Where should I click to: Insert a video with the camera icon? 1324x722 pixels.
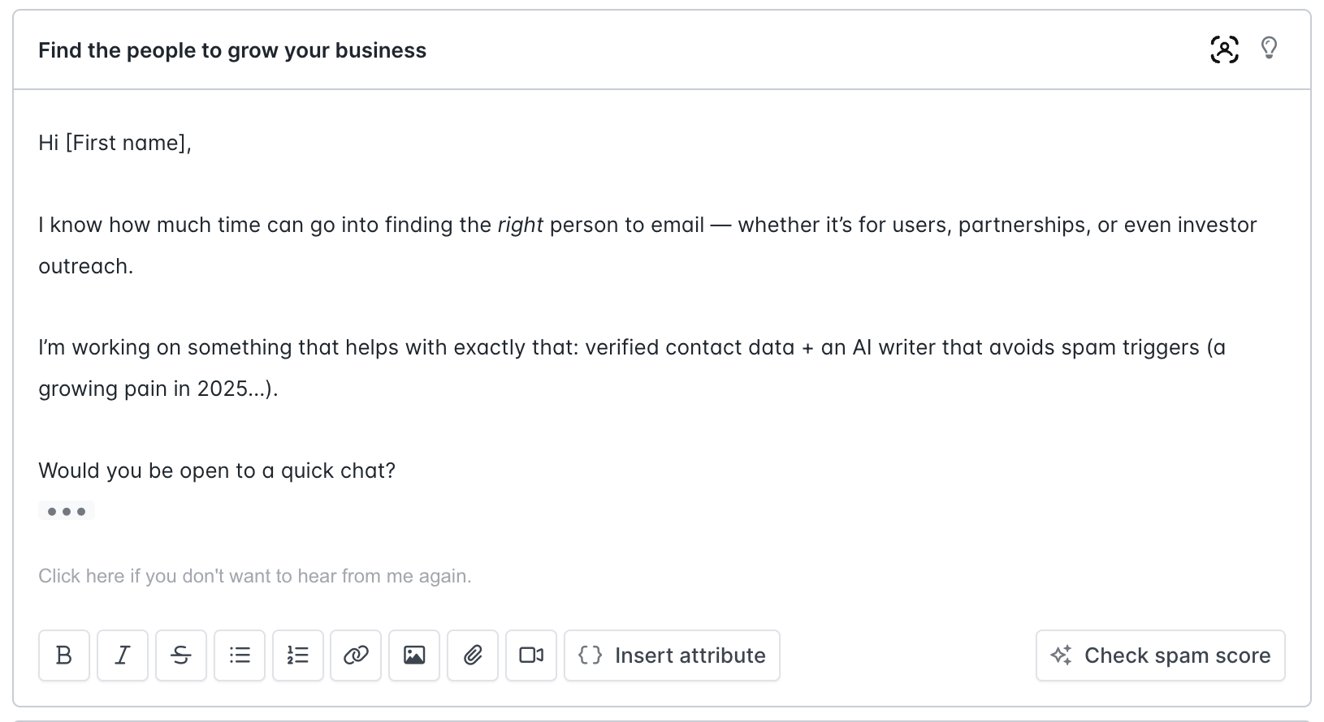tap(530, 655)
